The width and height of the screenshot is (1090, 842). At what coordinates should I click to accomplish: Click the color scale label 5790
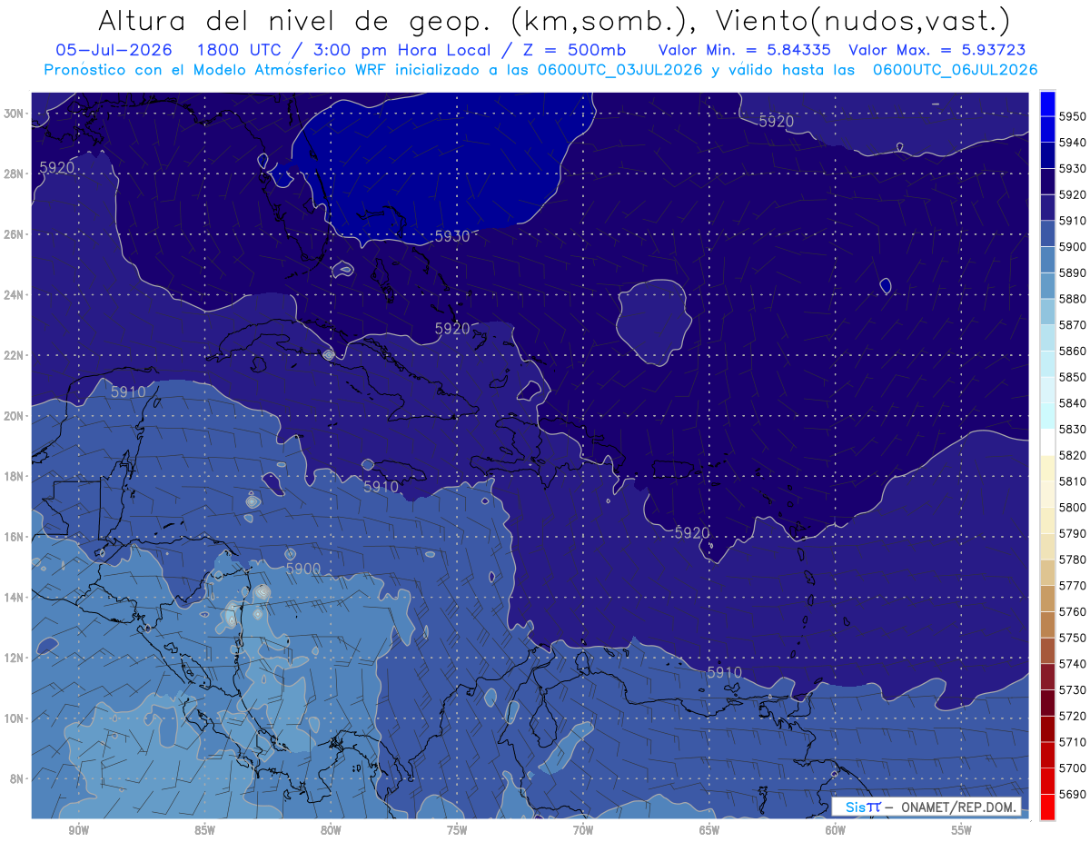[1072, 533]
